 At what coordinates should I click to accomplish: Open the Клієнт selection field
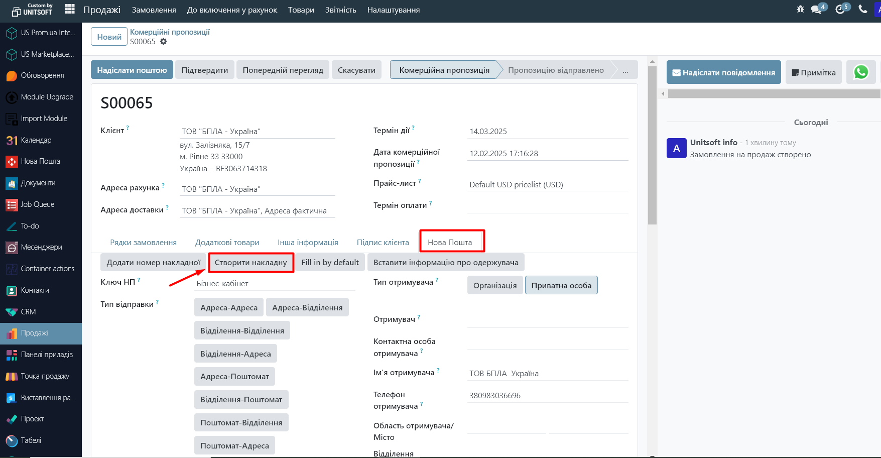257,132
